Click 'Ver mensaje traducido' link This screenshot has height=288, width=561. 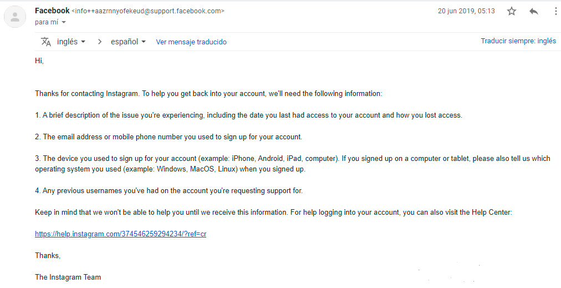coord(191,42)
